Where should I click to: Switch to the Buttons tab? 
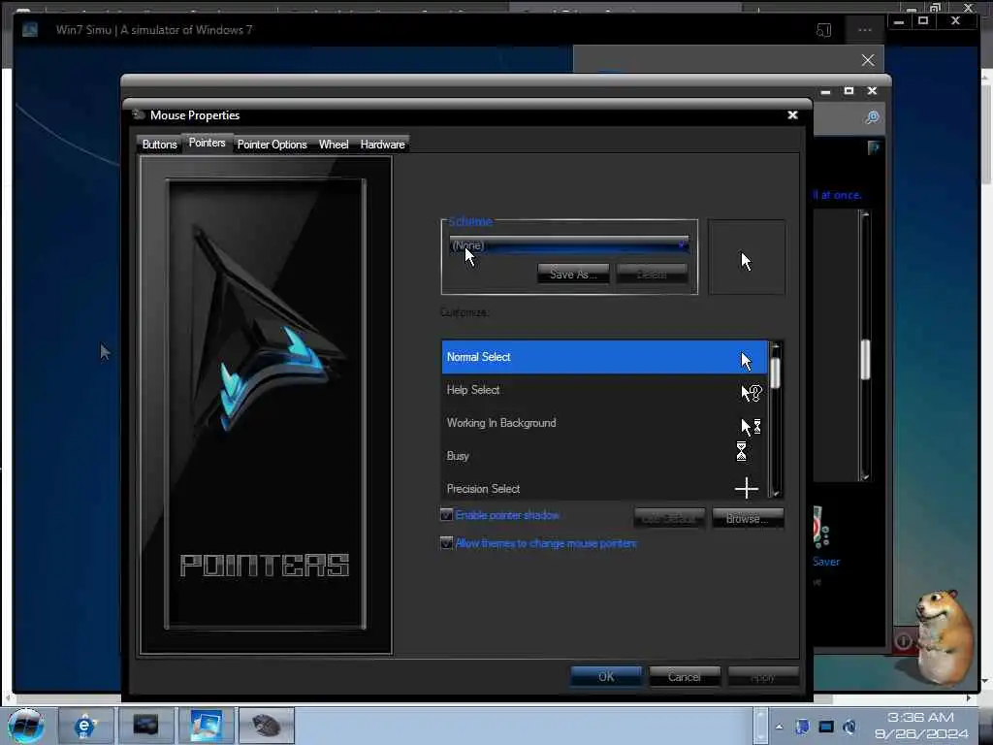coord(159,145)
